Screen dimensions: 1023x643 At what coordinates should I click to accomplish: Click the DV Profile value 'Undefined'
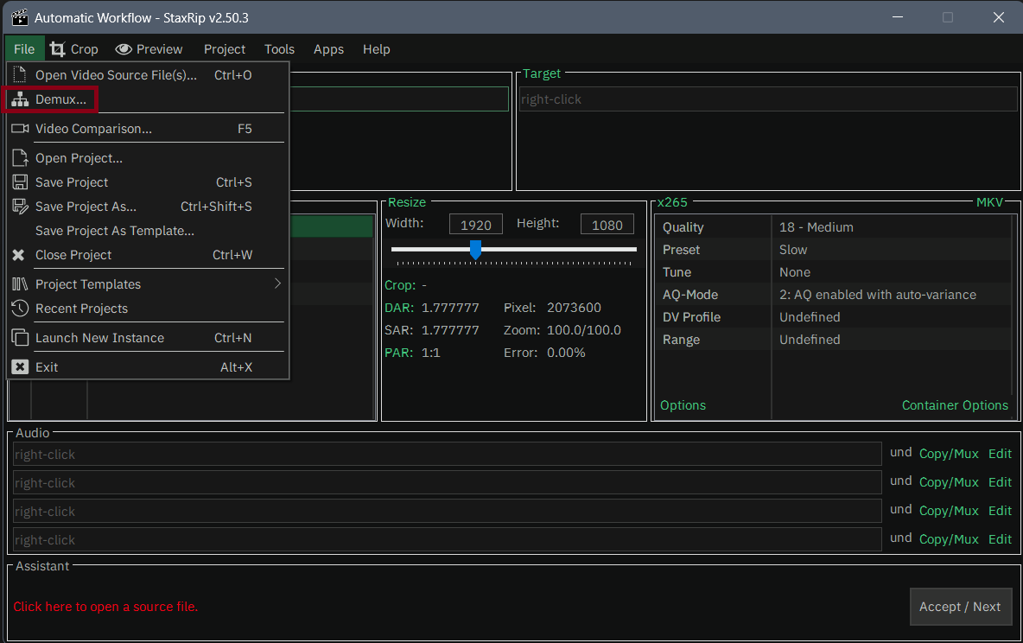[809, 317]
